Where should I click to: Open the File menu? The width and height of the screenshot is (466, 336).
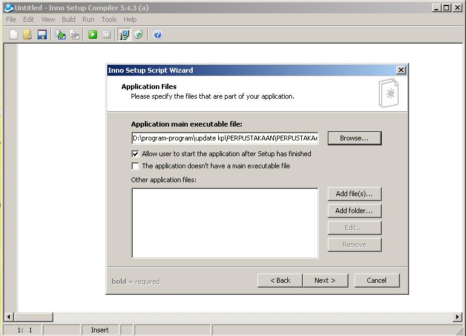coord(11,19)
